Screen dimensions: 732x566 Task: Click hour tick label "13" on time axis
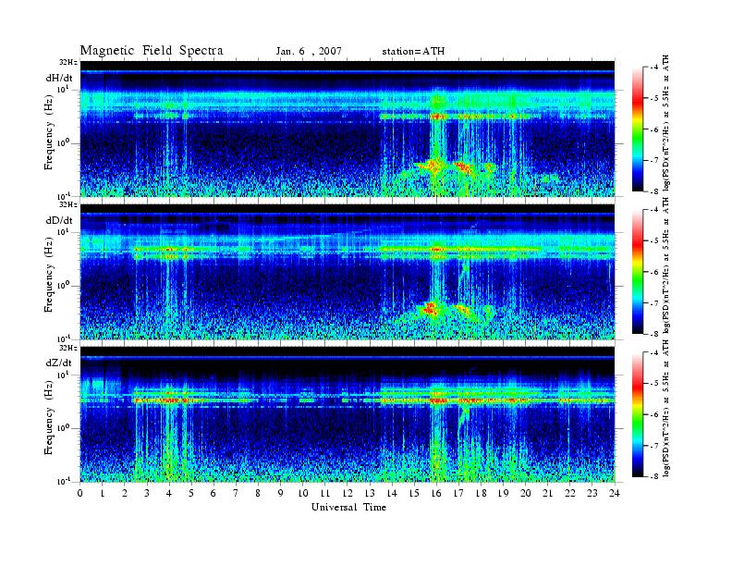coord(370,493)
